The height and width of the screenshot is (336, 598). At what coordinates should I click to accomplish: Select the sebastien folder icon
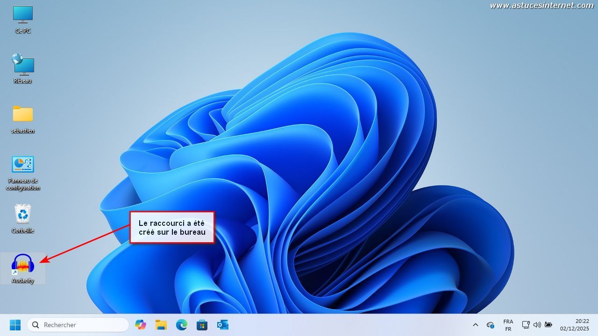coord(23,114)
